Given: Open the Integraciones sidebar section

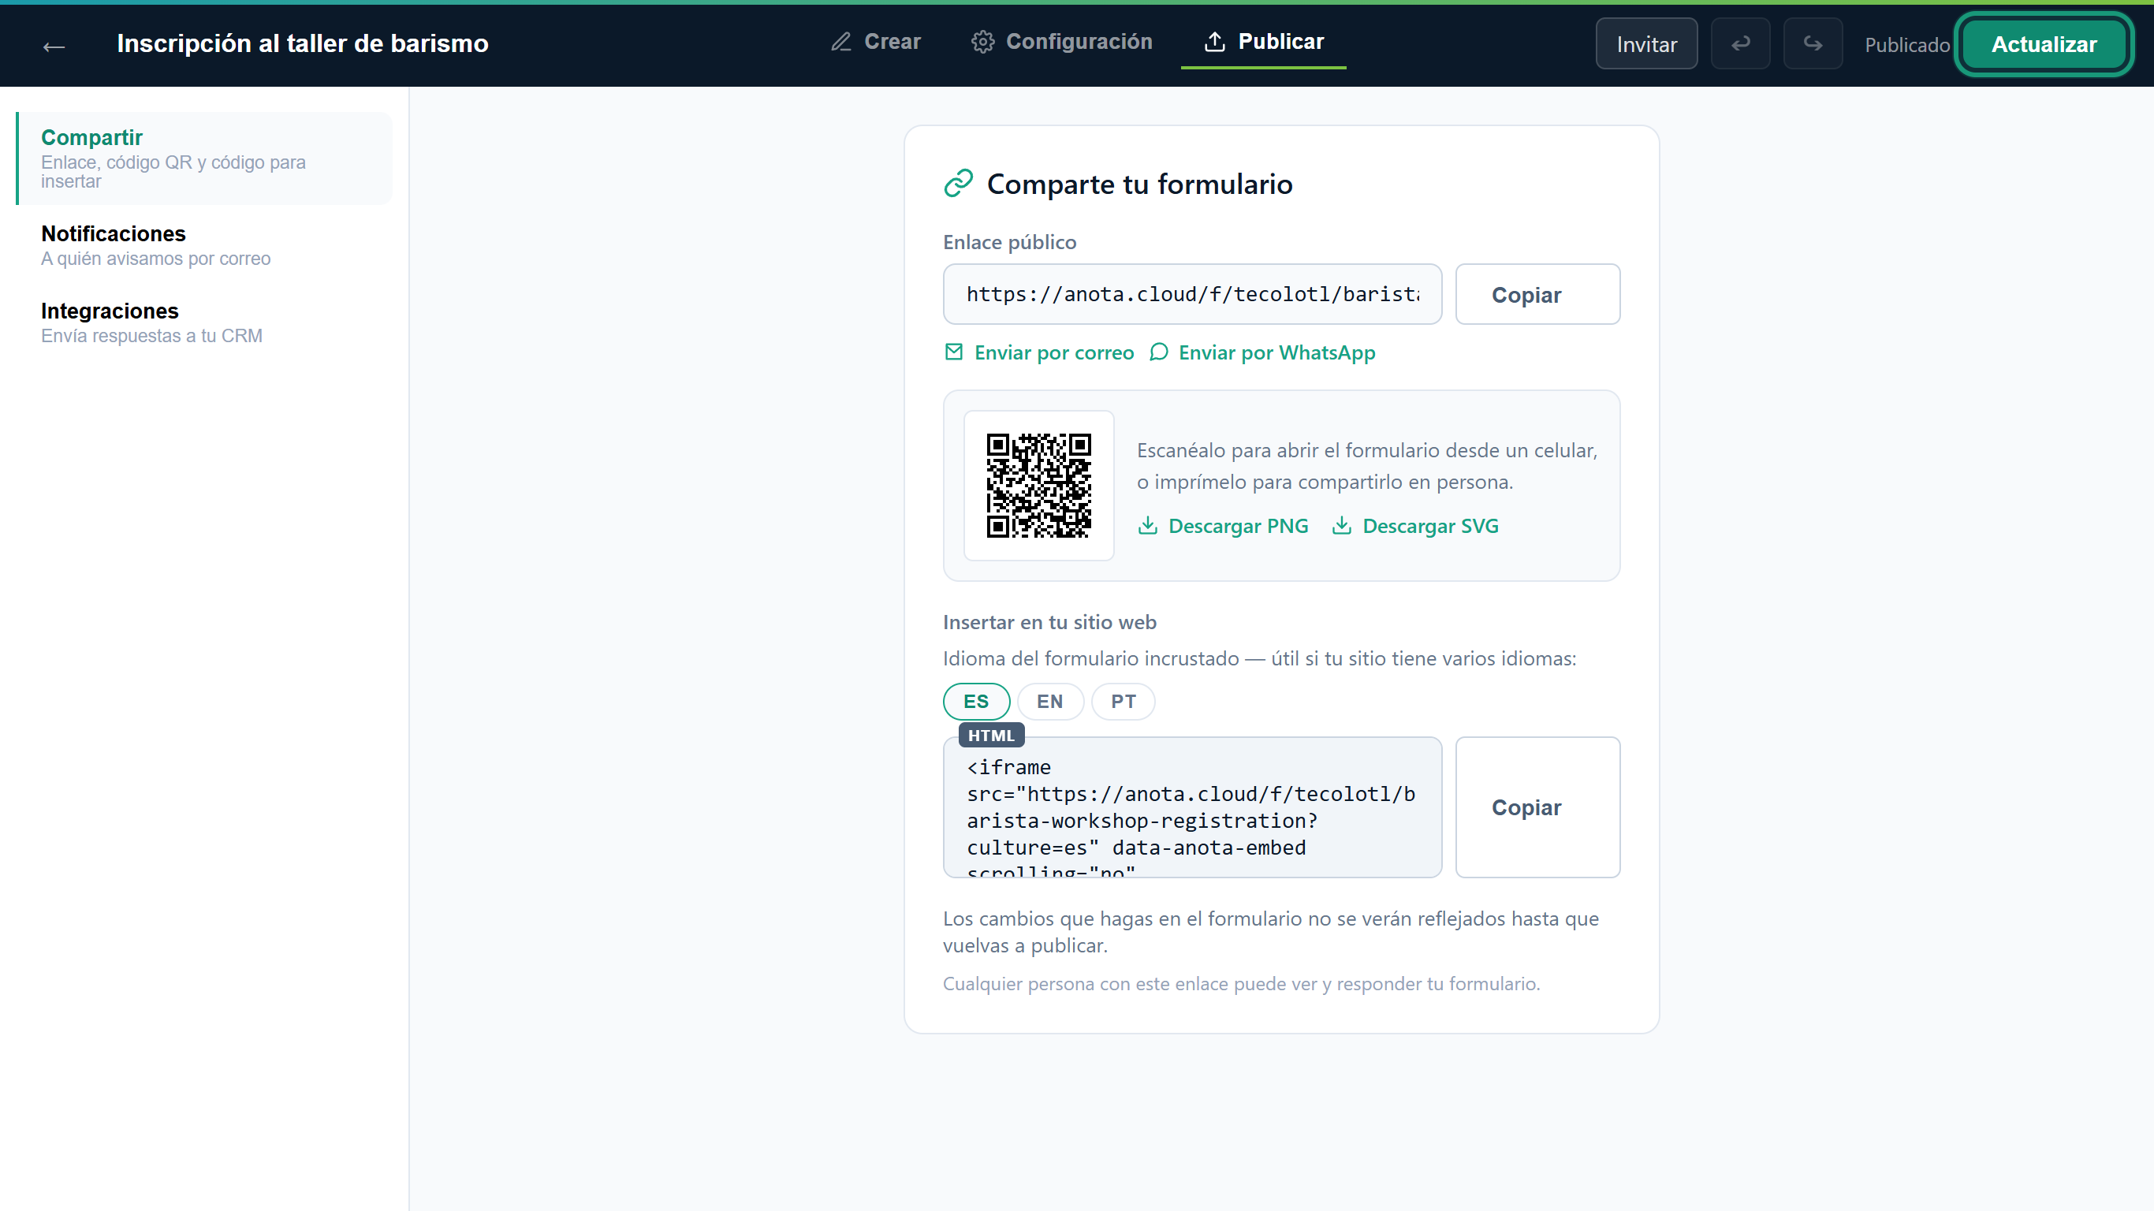Looking at the screenshot, I should (204, 322).
